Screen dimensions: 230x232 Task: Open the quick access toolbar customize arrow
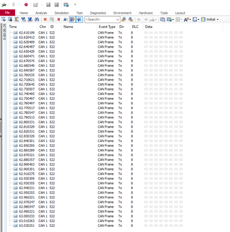point(75,5)
